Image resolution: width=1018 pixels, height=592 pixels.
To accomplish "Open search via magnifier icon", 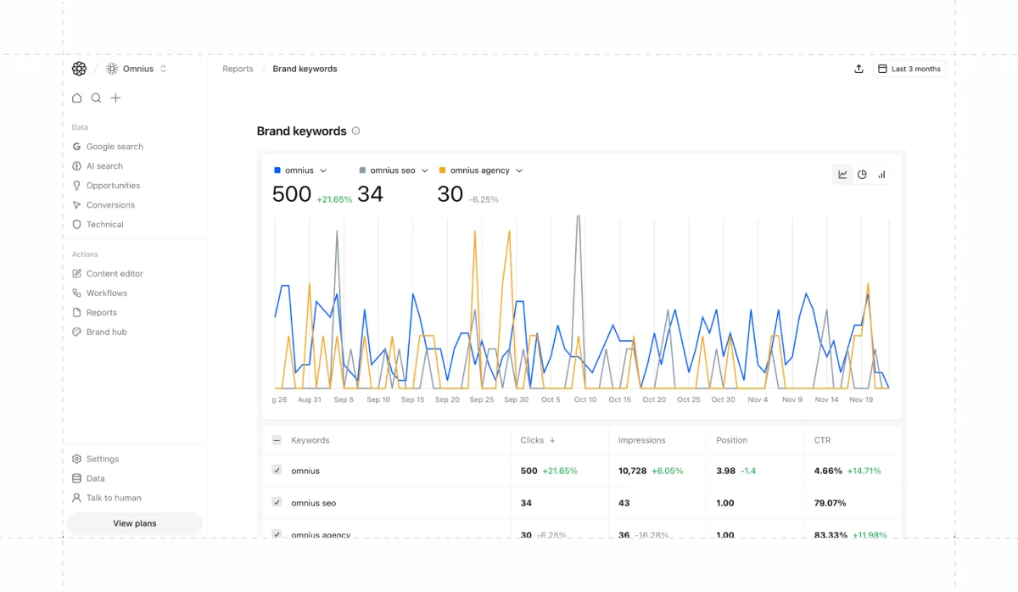I will click(x=97, y=98).
